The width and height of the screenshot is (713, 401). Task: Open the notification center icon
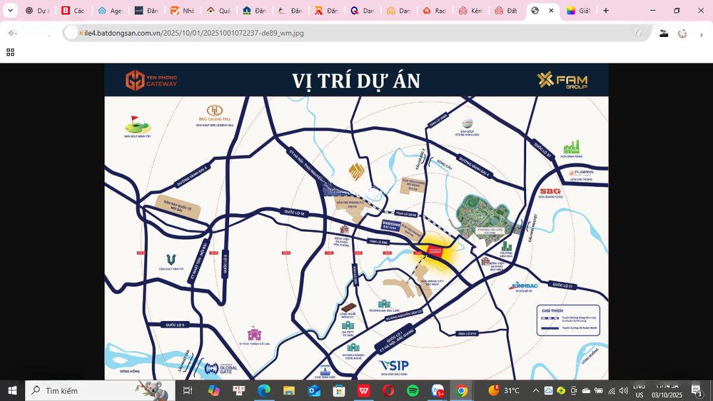pos(696,390)
